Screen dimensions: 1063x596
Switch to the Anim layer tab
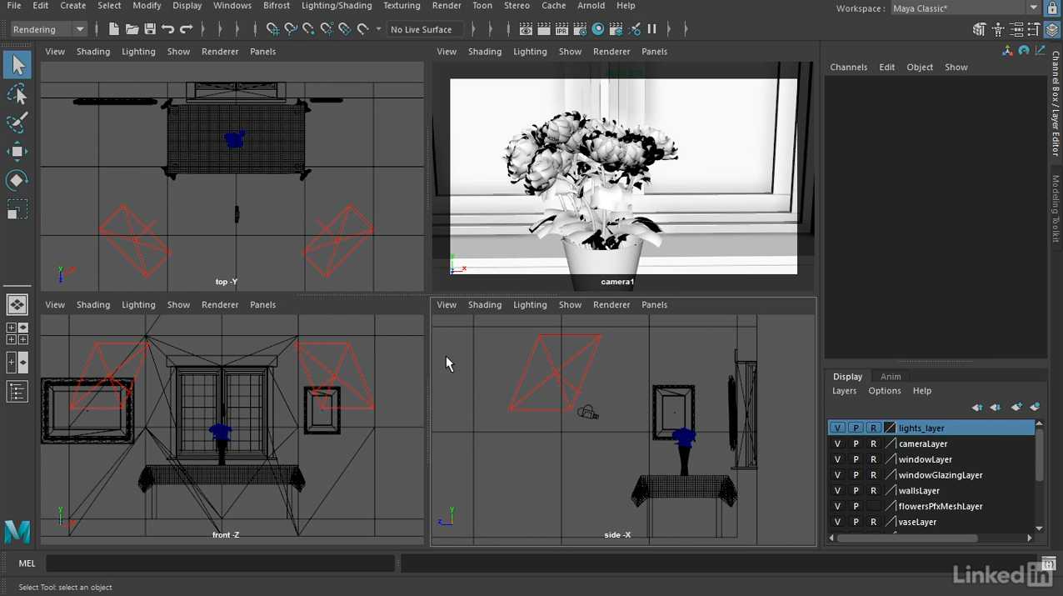pyautogui.click(x=891, y=376)
